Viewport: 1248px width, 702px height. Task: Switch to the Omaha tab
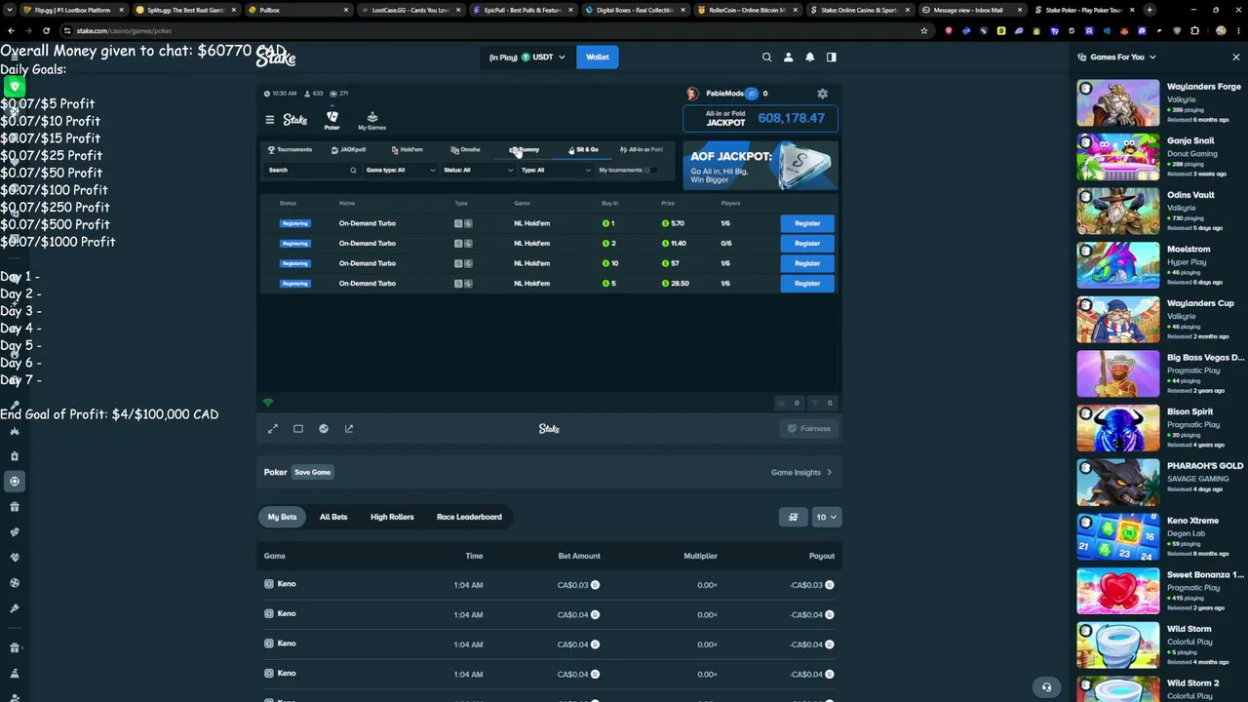click(x=465, y=150)
